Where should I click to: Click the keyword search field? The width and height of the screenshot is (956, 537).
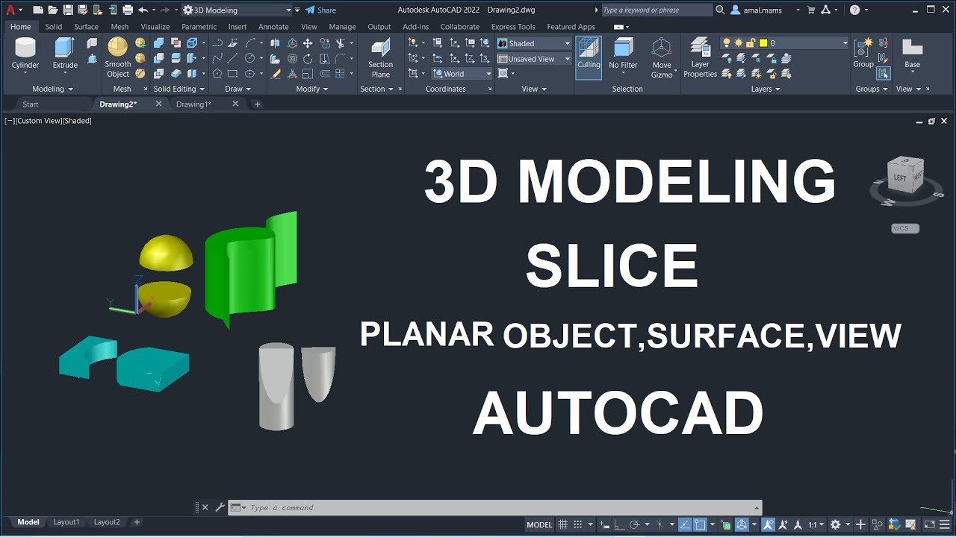[x=657, y=10]
